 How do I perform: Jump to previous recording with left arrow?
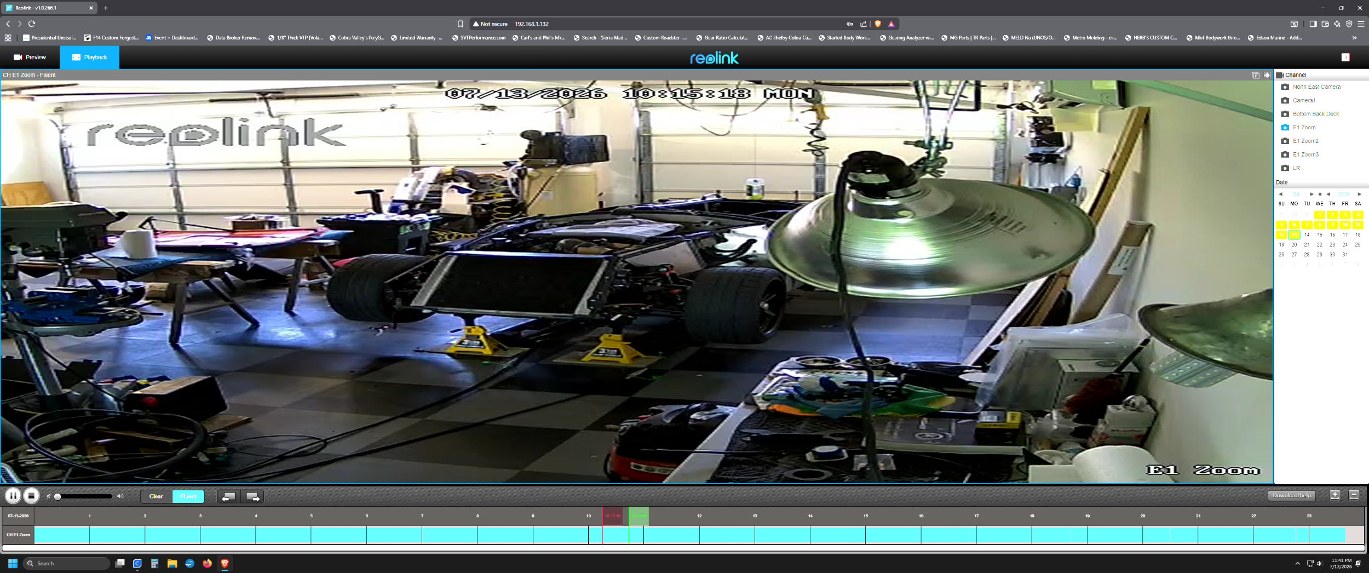click(228, 496)
